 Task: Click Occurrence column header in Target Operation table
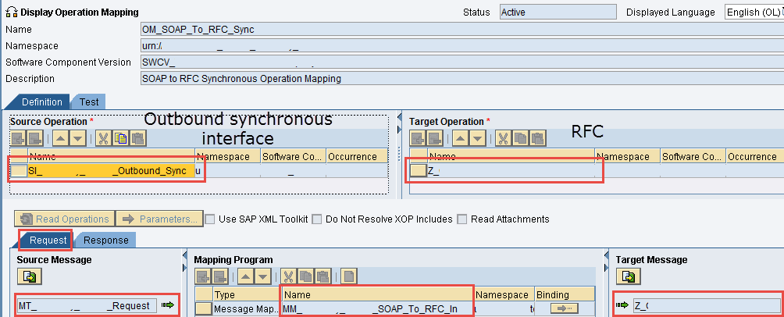754,156
